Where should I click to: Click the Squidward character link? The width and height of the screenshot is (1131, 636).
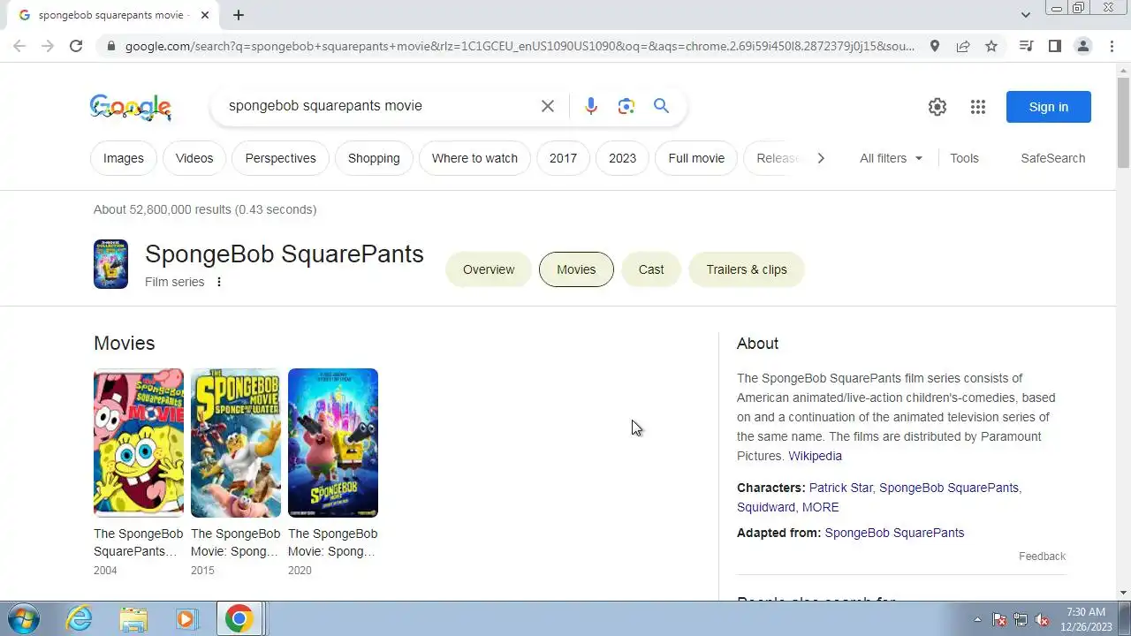[766, 507]
